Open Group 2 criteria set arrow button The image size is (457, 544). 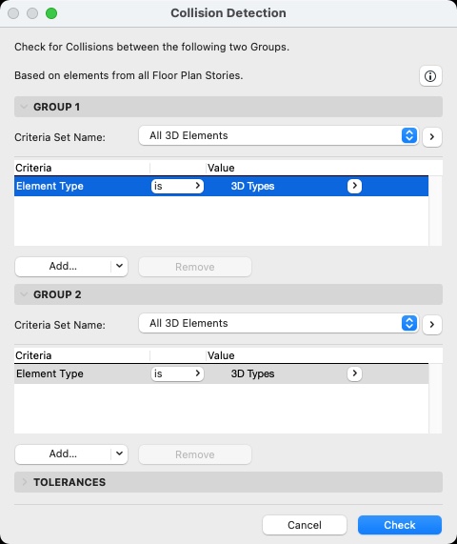tap(431, 324)
